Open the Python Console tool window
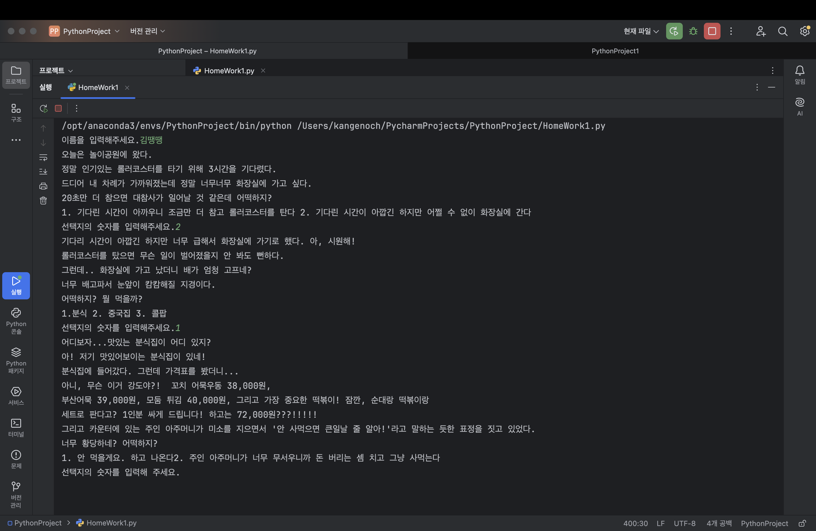Viewport: 816px width, 531px height. (x=16, y=321)
